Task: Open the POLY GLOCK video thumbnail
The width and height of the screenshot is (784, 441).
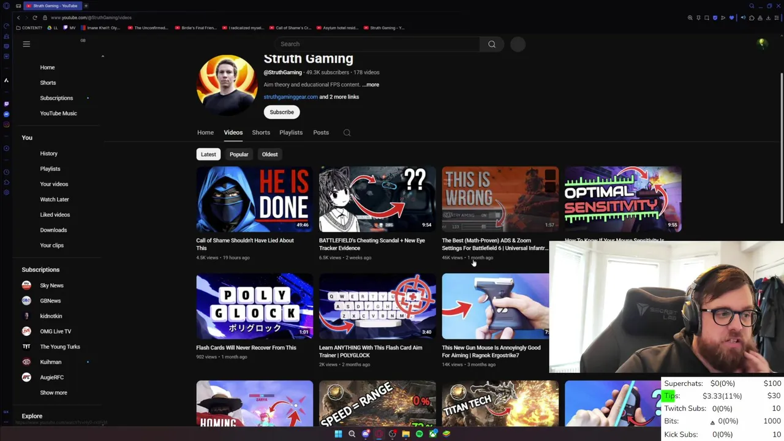Action: (254, 306)
